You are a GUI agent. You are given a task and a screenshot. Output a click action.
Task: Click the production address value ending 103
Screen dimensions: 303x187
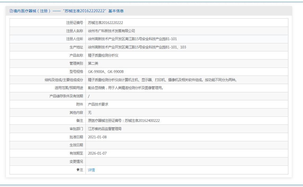coord(137,47)
